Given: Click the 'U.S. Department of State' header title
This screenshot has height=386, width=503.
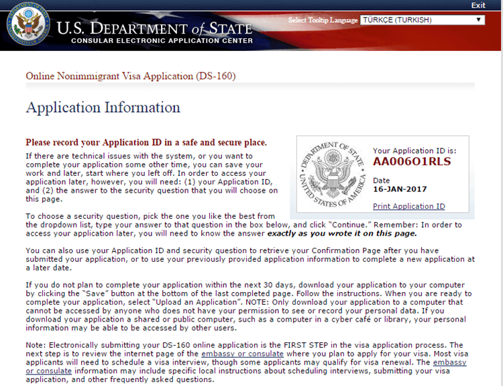Looking at the screenshot, I should click(x=154, y=28).
